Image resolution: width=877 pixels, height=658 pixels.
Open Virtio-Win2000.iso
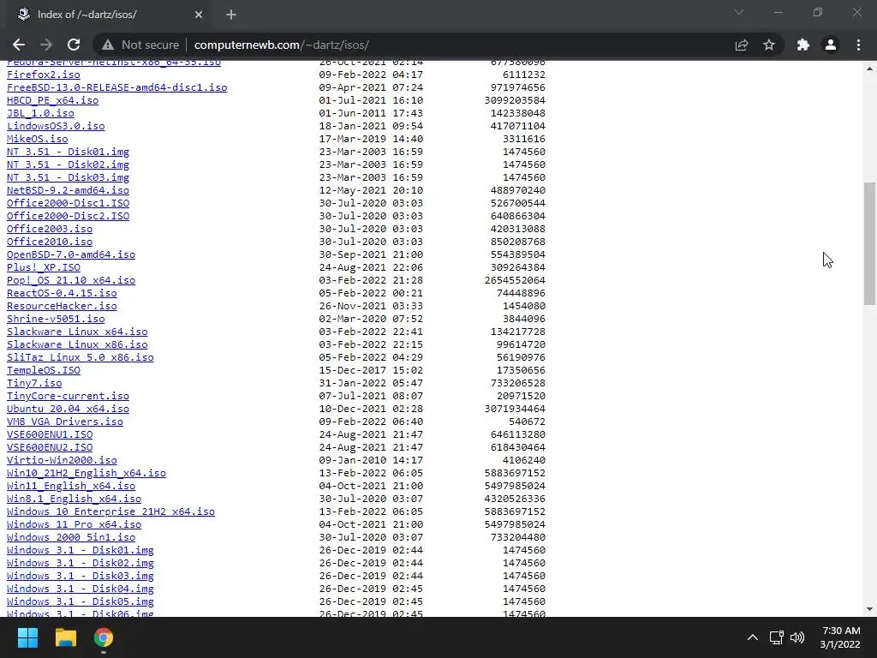[x=62, y=460]
